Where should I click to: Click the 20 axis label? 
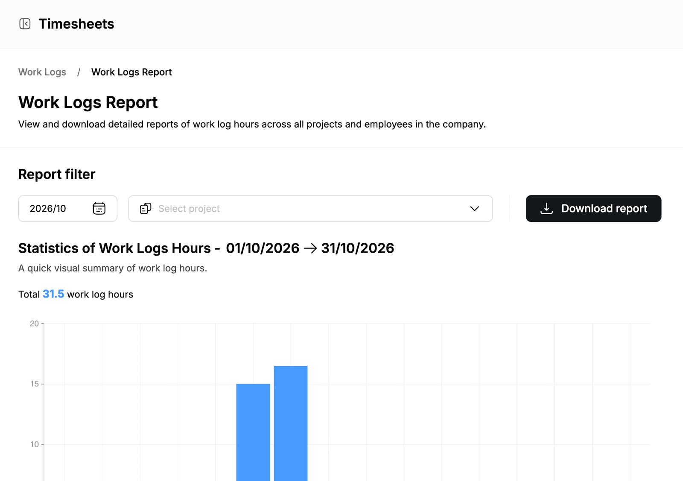(x=34, y=324)
